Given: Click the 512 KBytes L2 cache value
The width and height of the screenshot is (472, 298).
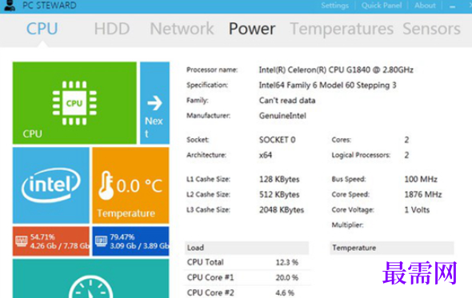Looking at the screenshot, I should pyautogui.click(x=279, y=195).
